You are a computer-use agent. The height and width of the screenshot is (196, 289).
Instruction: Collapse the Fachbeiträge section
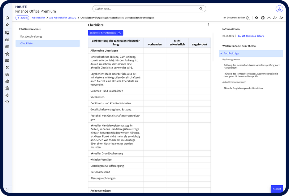pos(221,53)
